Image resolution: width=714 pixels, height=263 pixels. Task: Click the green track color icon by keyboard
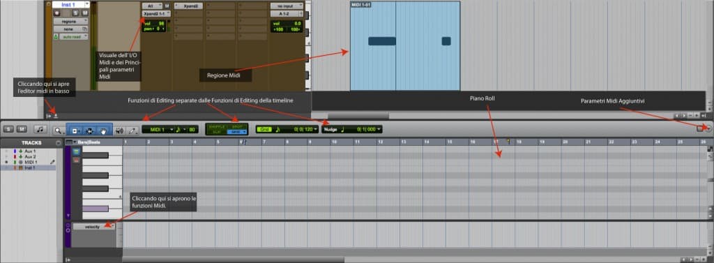(76, 153)
